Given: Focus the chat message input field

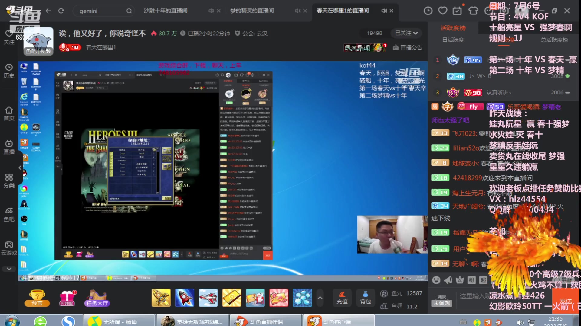Looking at the screenshot, I should click(x=504, y=296).
